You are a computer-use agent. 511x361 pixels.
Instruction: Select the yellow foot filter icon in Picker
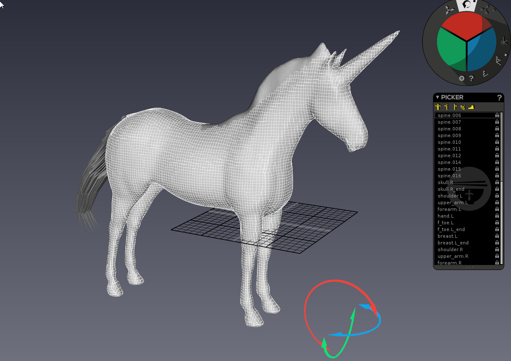471,107
